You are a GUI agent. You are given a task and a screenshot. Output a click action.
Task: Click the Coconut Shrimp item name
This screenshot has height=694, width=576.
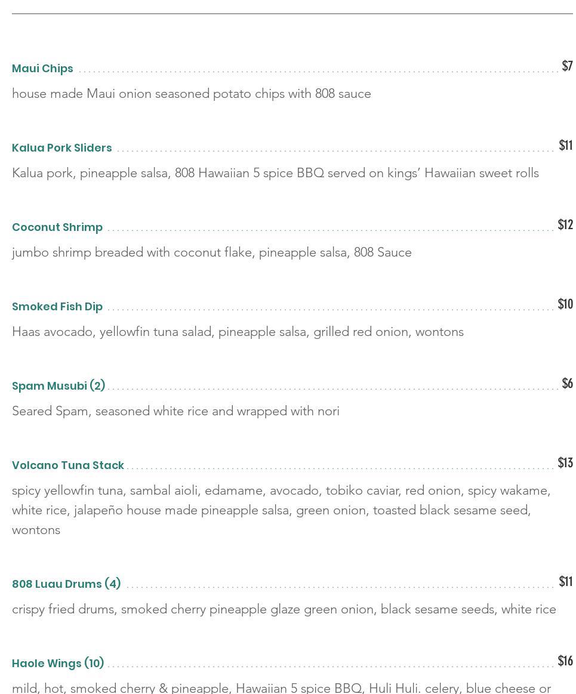(x=57, y=227)
